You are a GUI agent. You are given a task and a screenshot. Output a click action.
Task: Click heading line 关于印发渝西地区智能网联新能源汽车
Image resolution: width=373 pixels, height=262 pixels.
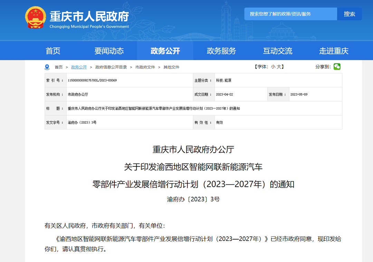[193, 167]
